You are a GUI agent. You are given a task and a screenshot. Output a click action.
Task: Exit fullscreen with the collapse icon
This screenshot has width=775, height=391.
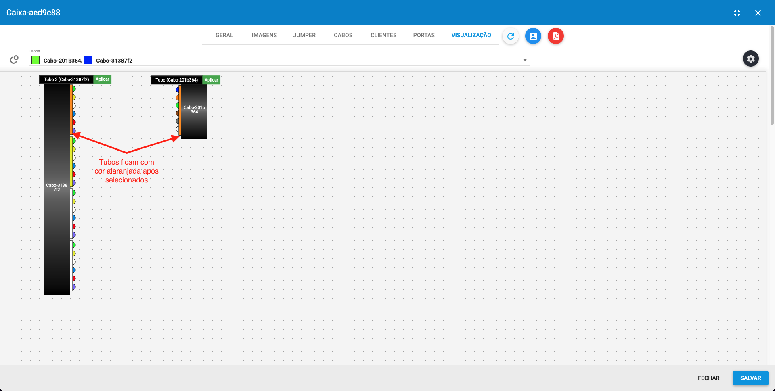pyautogui.click(x=737, y=13)
